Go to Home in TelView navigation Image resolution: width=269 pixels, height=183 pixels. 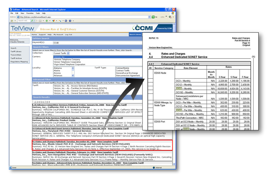(x=34, y=34)
